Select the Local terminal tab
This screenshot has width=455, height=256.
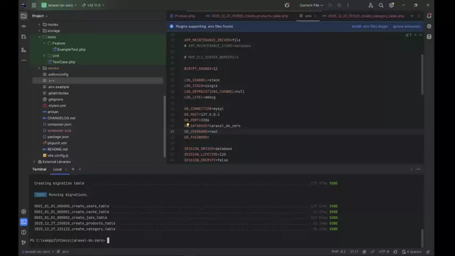click(57, 169)
